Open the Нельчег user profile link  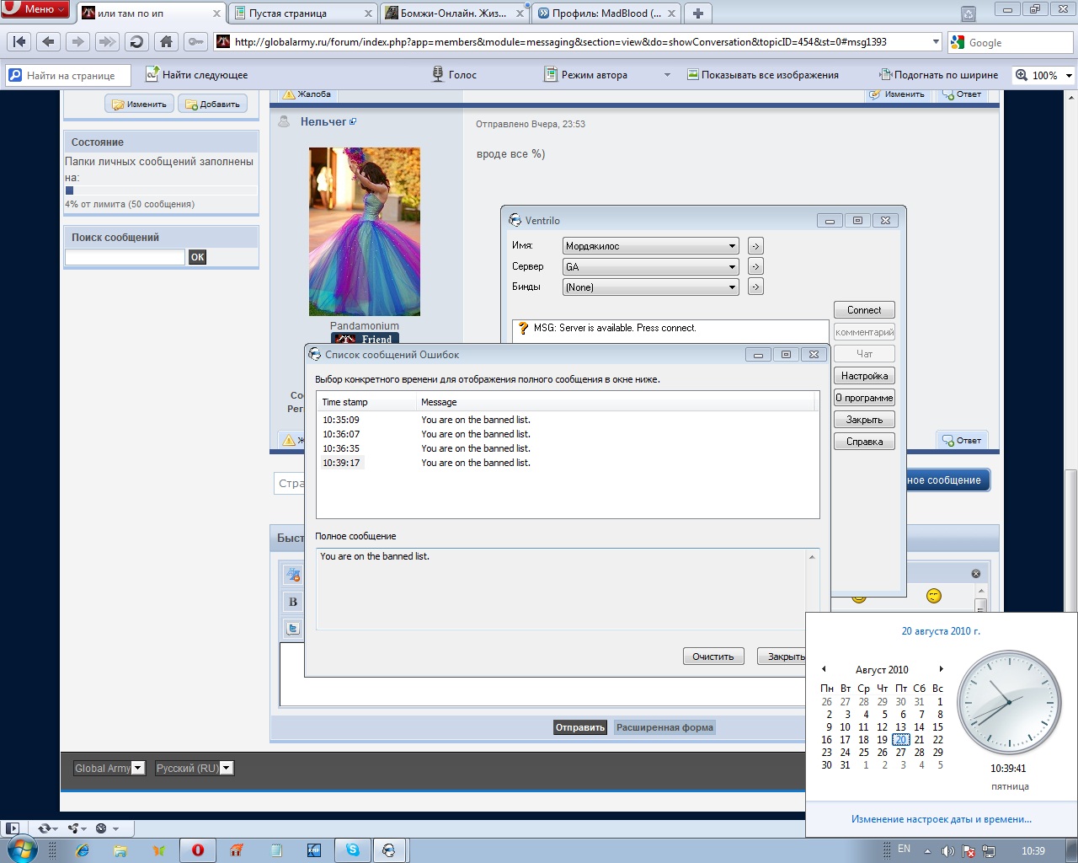323,122
